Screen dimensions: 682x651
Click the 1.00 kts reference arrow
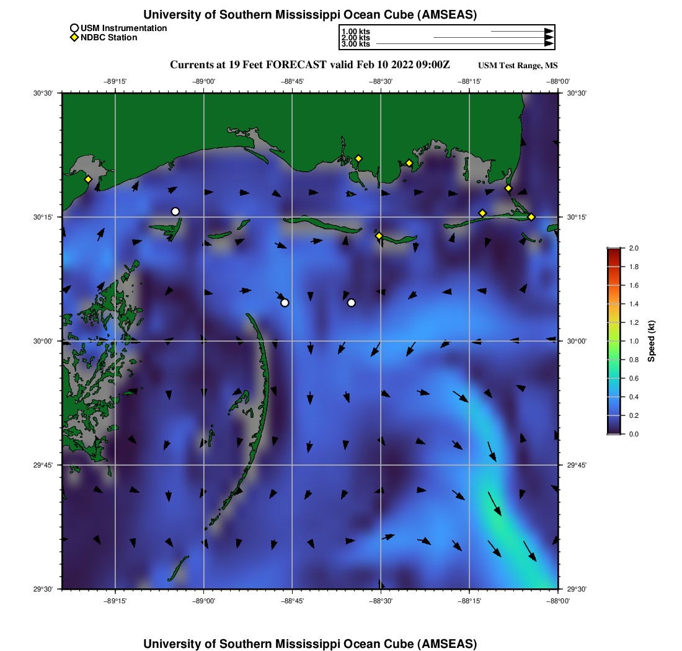point(523,32)
